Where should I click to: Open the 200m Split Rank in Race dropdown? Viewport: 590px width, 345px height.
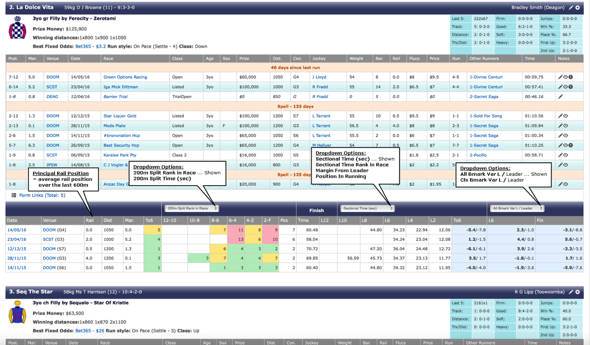pyautogui.click(x=192, y=208)
